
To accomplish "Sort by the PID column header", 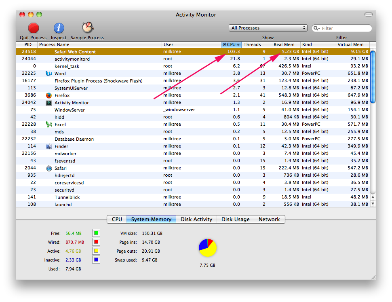I will pyautogui.click(x=27, y=44).
